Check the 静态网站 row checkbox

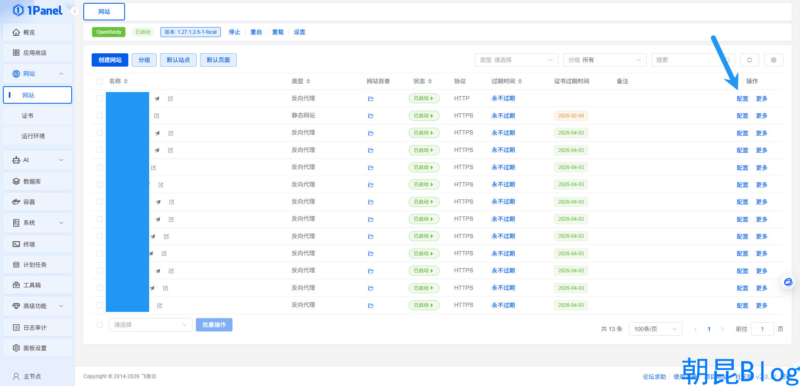(100, 116)
